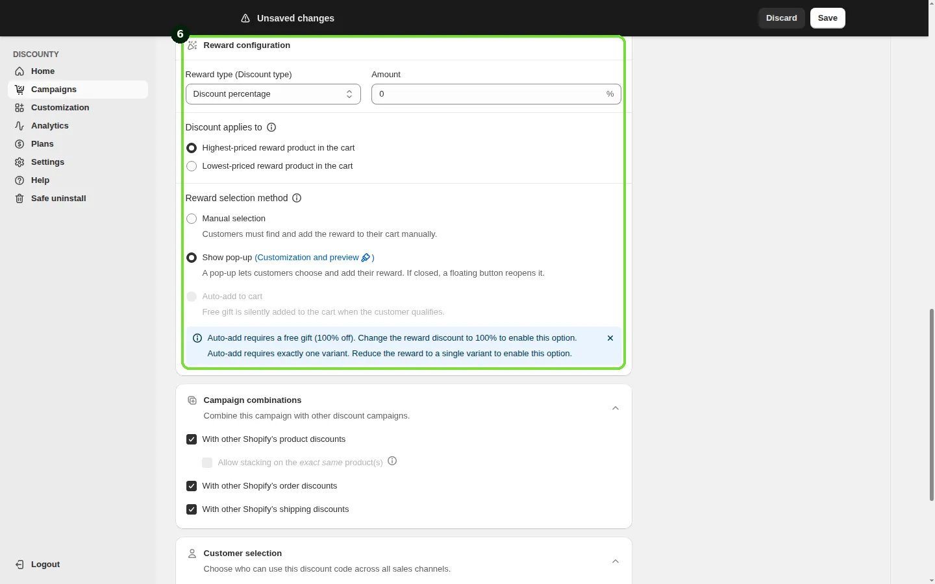
Task: Click the Unsaved changes warning icon
Action: [x=245, y=18]
